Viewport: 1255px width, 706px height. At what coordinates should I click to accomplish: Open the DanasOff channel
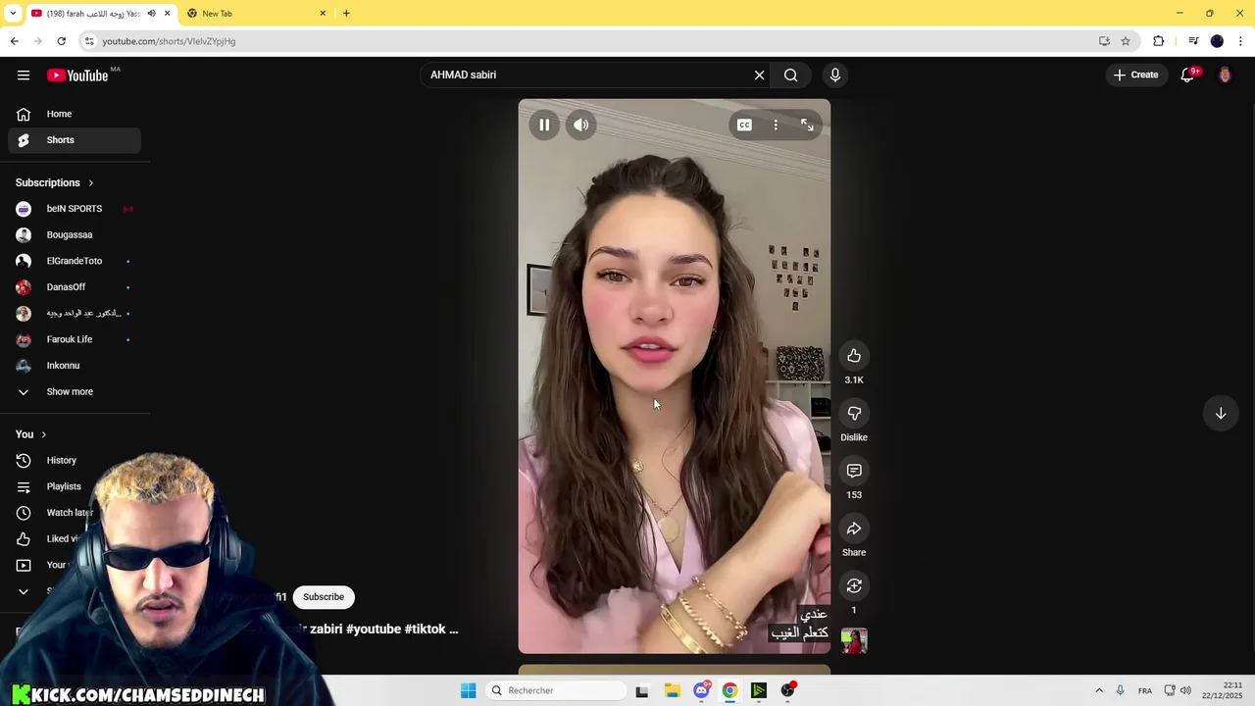75,287
